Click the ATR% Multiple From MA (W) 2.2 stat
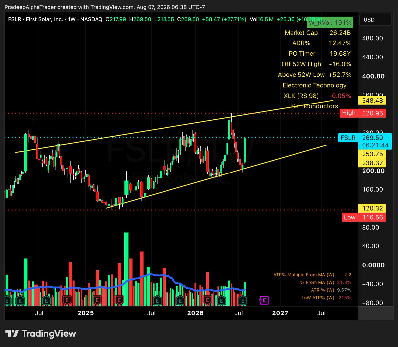This screenshot has width=398, height=347. pos(312,275)
